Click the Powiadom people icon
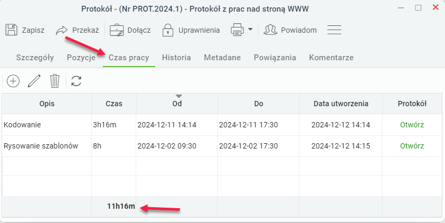This screenshot has width=445, height=223. point(270,30)
